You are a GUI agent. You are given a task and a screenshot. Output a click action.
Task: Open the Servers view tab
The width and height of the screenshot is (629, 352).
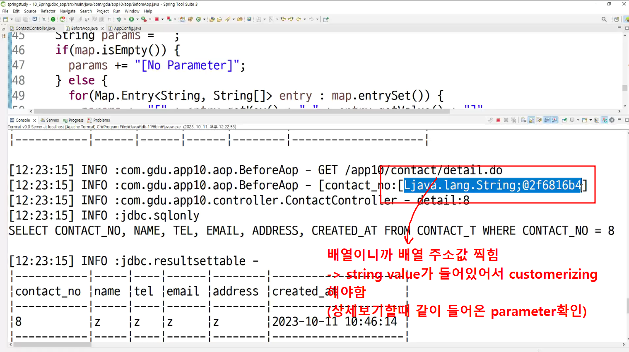click(50, 120)
